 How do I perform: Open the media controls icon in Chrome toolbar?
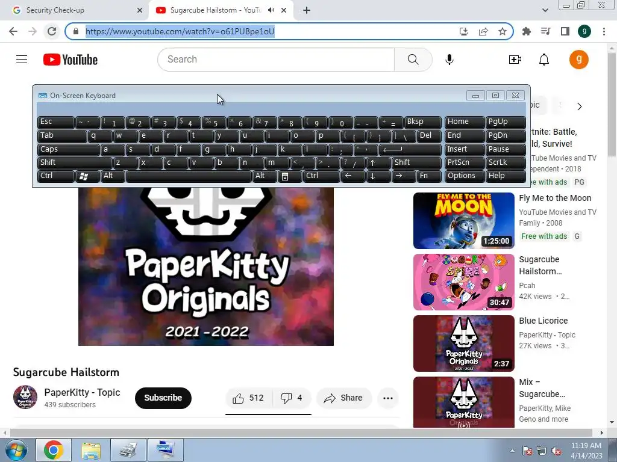[x=545, y=31]
